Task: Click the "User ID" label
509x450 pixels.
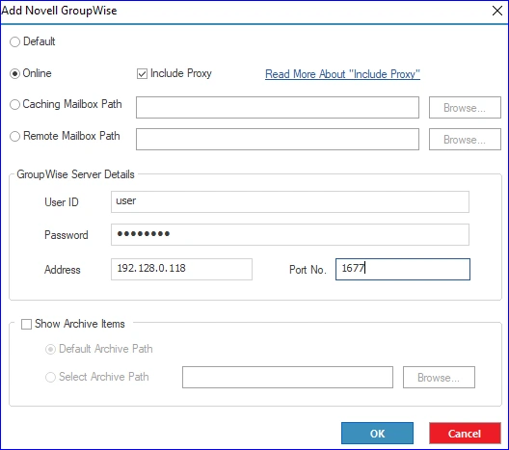Action: pyautogui.click(x=62, y=202)
